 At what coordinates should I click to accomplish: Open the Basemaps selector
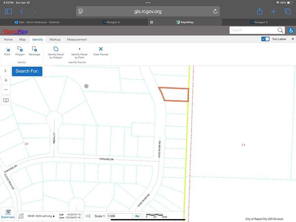click(7, 214)
